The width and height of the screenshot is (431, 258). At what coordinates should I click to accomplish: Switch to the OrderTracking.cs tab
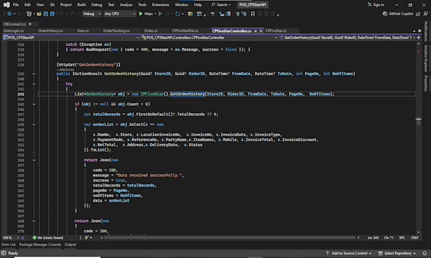point(116,31)
